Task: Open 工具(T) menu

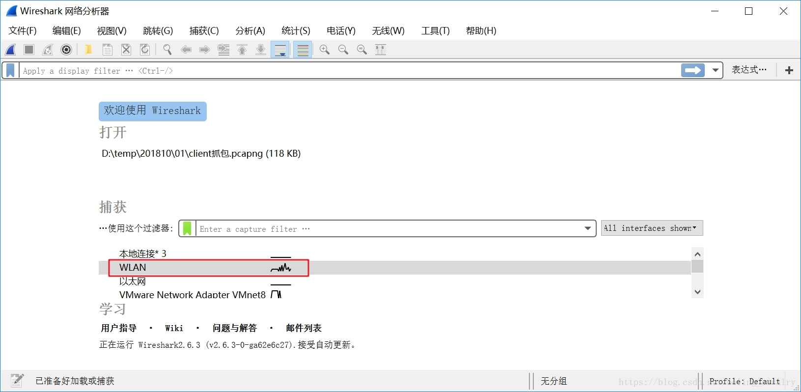Action: [x=436, y=30]
